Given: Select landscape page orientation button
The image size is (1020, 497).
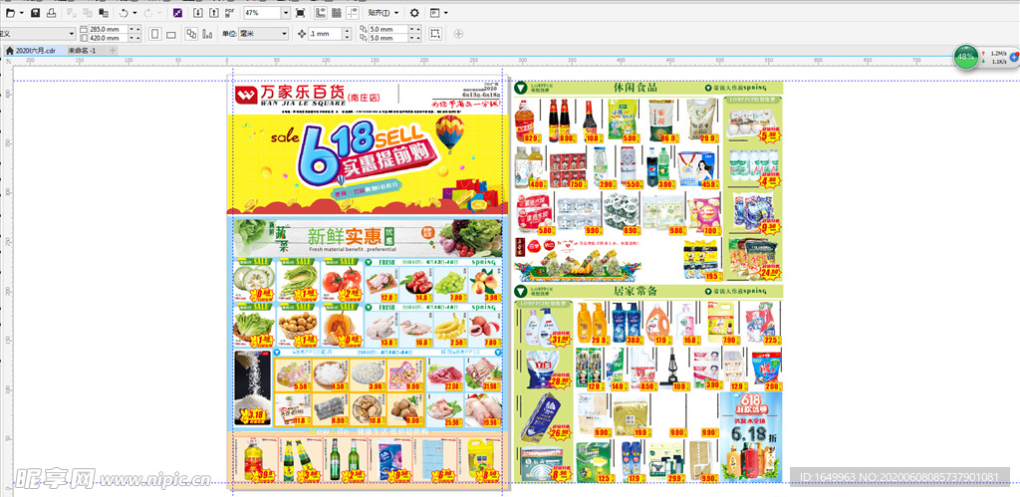Looking at the screenshot, I should pos(171,34).
